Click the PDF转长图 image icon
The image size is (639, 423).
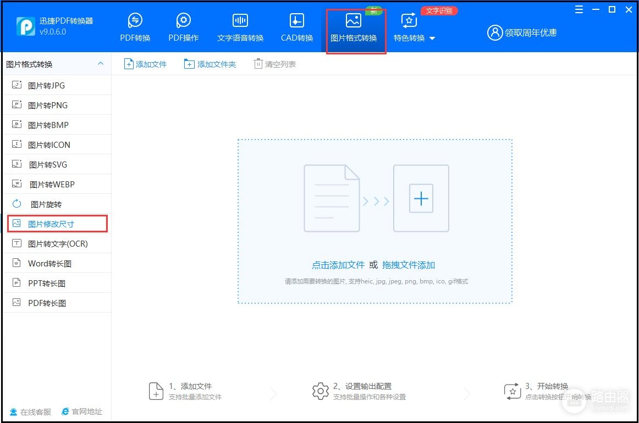(16, 302)
